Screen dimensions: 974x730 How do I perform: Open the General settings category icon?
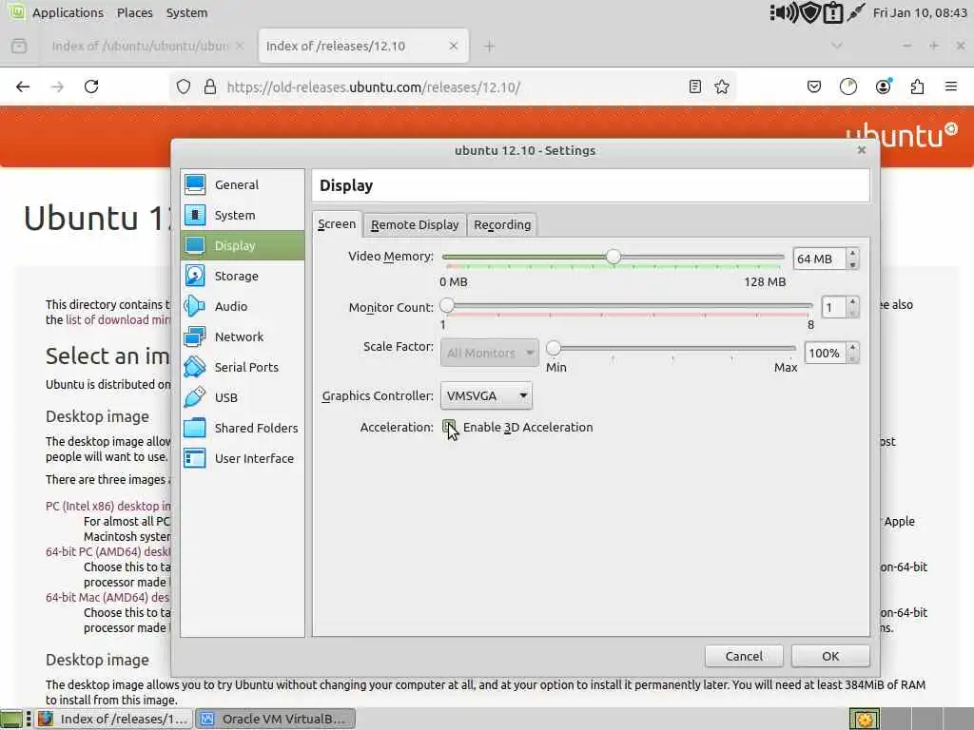coord(195,184)
